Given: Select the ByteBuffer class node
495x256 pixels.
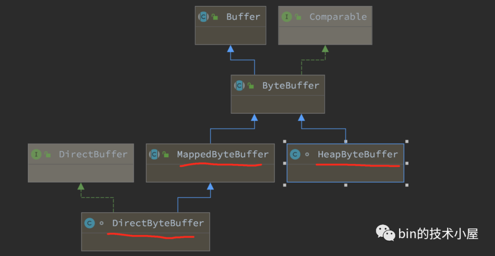Looking at the screenshot, I should (278, 94).
